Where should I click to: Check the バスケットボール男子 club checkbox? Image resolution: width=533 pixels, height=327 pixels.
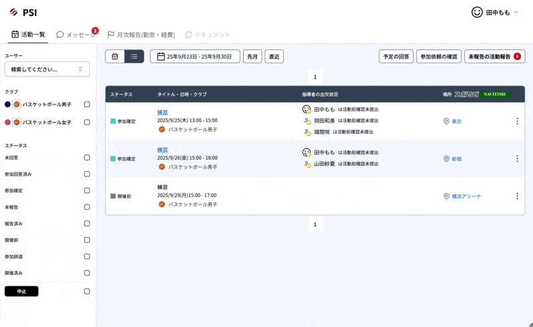87,105
